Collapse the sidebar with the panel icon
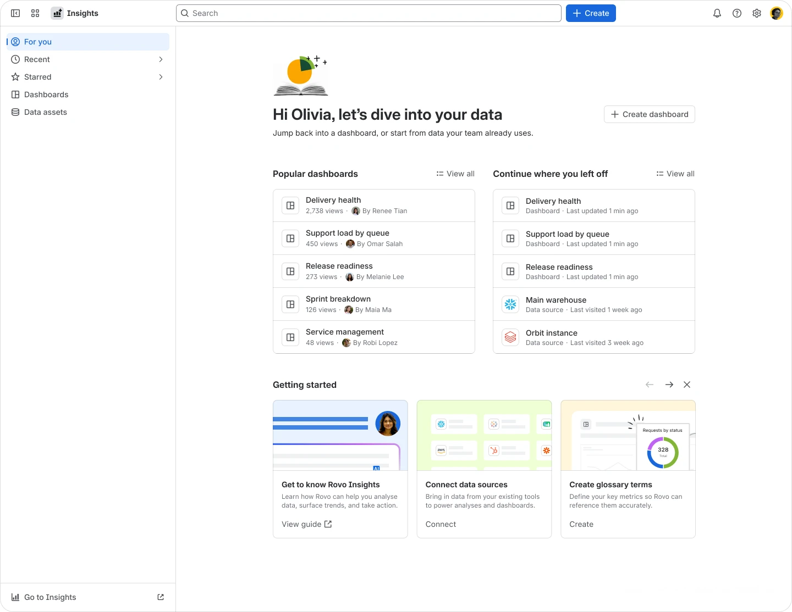The height and width of the screenshot is (612, 792). [15, 13]
